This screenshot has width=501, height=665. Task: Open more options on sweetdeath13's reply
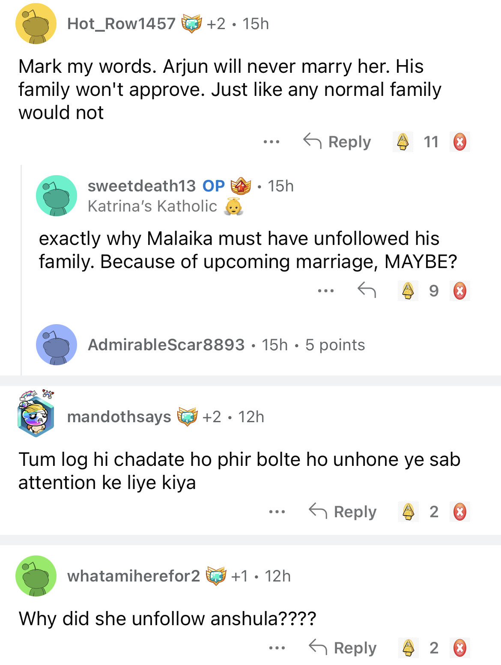click(326, 291)
